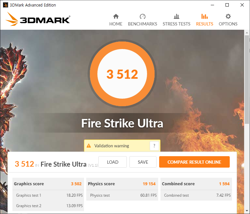Viewport: 250px width, 214px height.
Task: Click the Home house icon
Action: point(116,16)
